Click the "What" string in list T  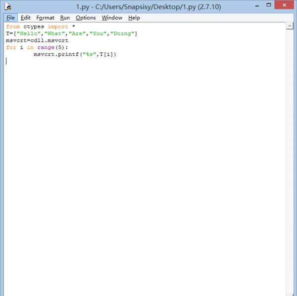point(55,34)
